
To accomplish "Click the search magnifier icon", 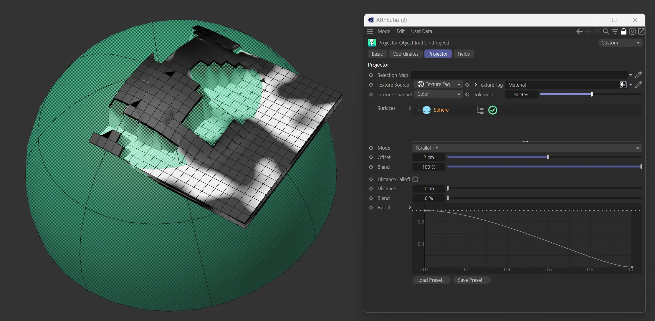I will pyautogui.click(x=606, y=31).
